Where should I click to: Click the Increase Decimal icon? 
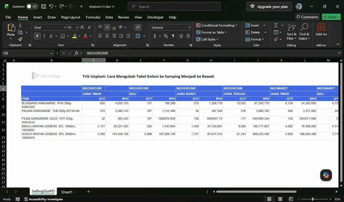[x=180, y=36]
